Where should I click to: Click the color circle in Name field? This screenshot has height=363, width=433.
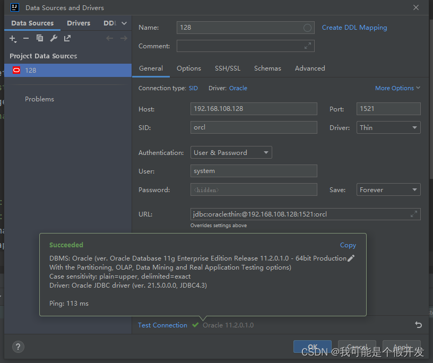click(307, 28)
